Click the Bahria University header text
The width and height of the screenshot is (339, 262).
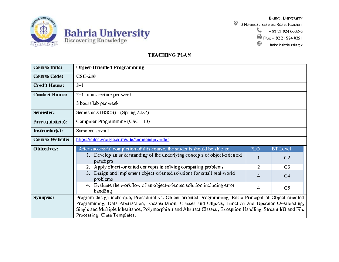coord(286,18)
